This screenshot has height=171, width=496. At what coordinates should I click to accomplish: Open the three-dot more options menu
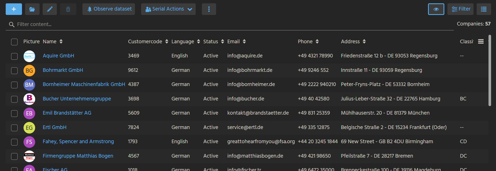tap(209, 9)
